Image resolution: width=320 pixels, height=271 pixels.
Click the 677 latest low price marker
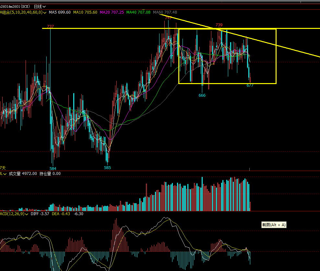[250, 85]
